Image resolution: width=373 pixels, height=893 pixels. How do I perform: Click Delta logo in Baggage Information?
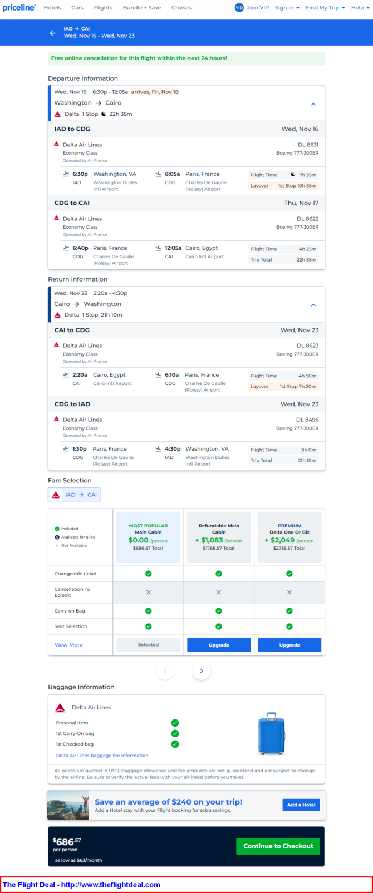[60, 708]
